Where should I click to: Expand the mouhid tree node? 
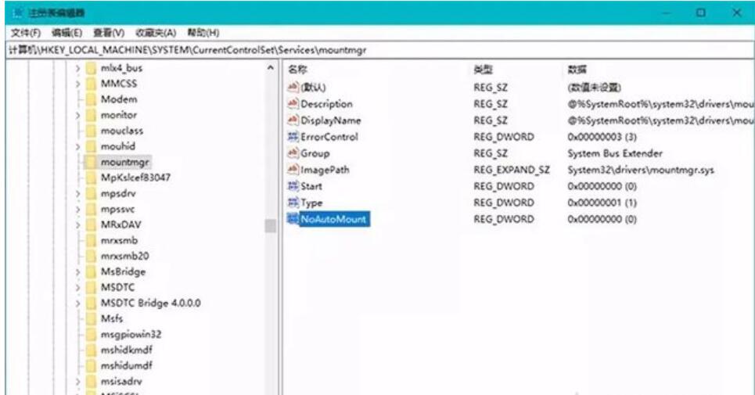point(77,147)
